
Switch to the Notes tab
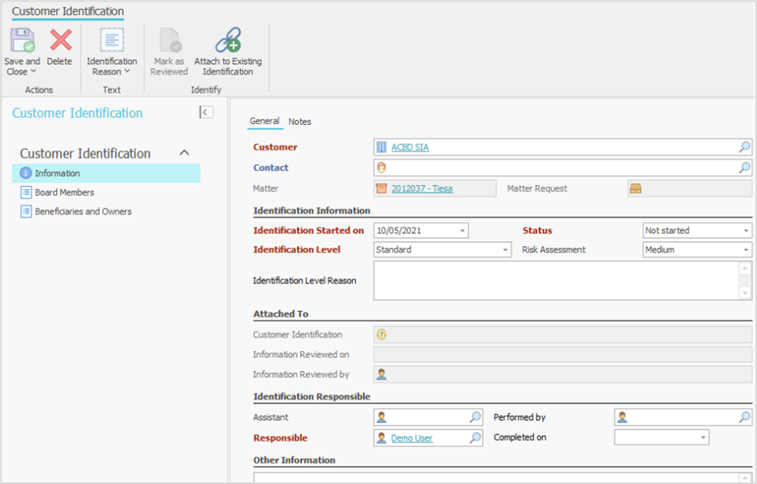(300, 122)
